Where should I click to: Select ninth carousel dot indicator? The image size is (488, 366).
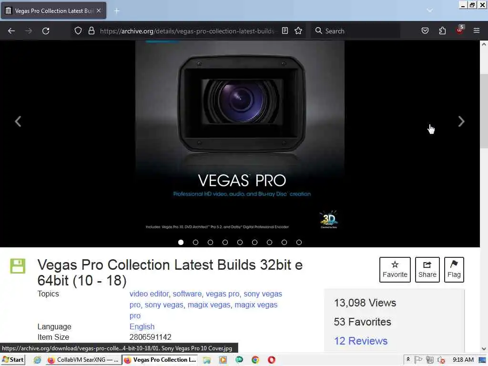[299, 242]
